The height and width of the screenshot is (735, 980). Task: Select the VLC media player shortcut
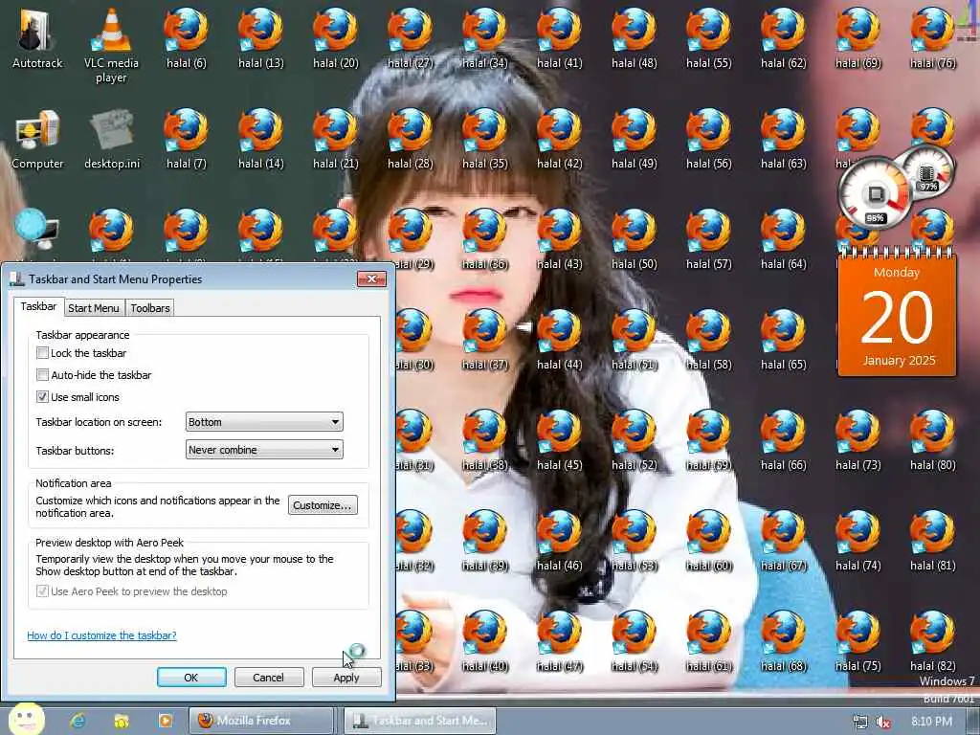click(111, 44)
